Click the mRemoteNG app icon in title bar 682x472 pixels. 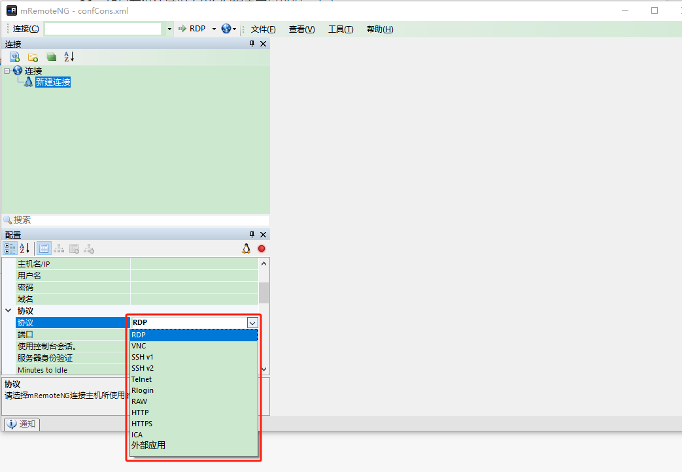pyautogui.click(x=12, y=10)
